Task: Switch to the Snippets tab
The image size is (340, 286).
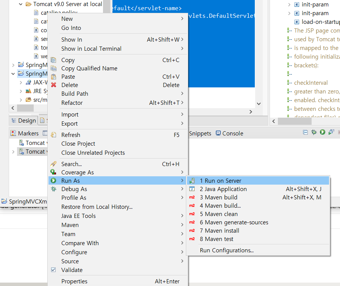Action: point(200,133)
